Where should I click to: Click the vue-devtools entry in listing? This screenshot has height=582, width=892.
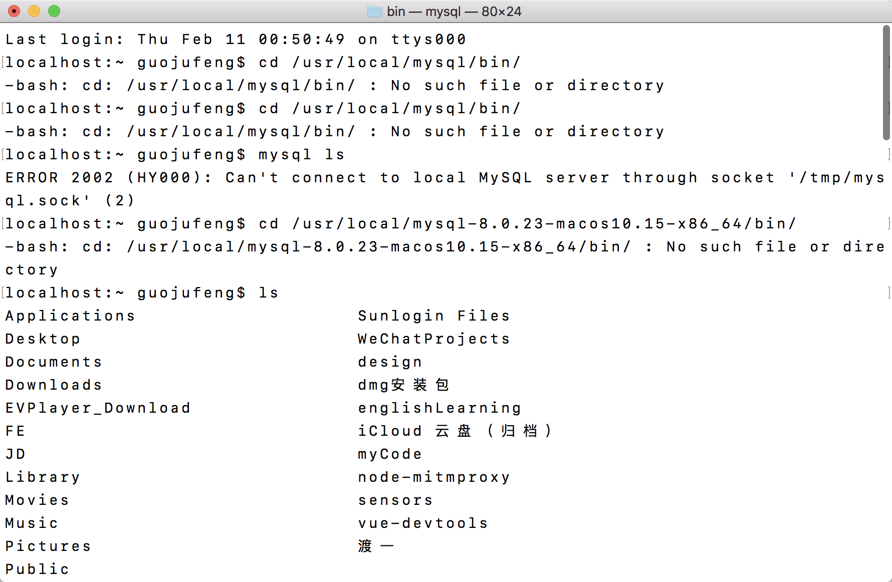tap(423, 523)
